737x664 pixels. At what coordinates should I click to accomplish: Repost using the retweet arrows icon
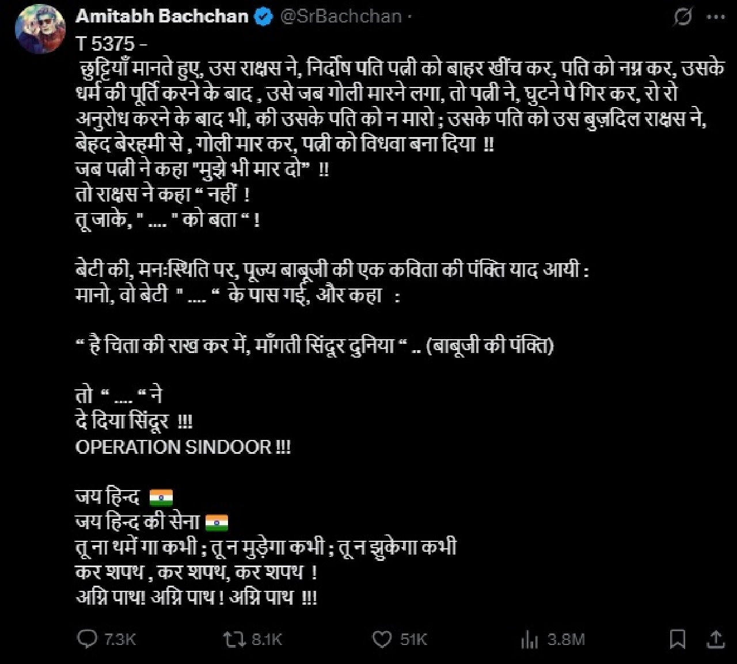pyautogui.click(x=234, y=639)
